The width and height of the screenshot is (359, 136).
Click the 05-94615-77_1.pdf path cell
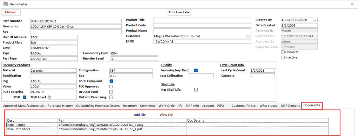(x=122, y=129)
